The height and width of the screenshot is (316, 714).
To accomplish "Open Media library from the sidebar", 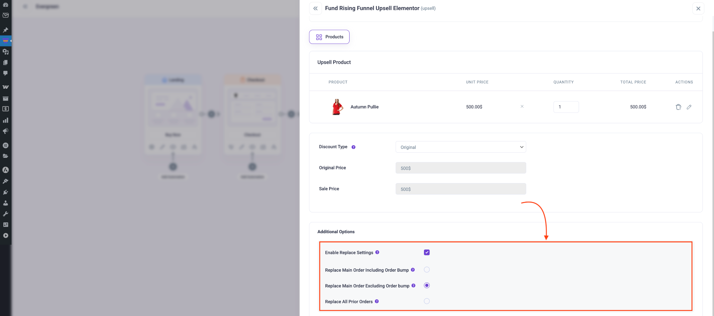I will (6, 52).
